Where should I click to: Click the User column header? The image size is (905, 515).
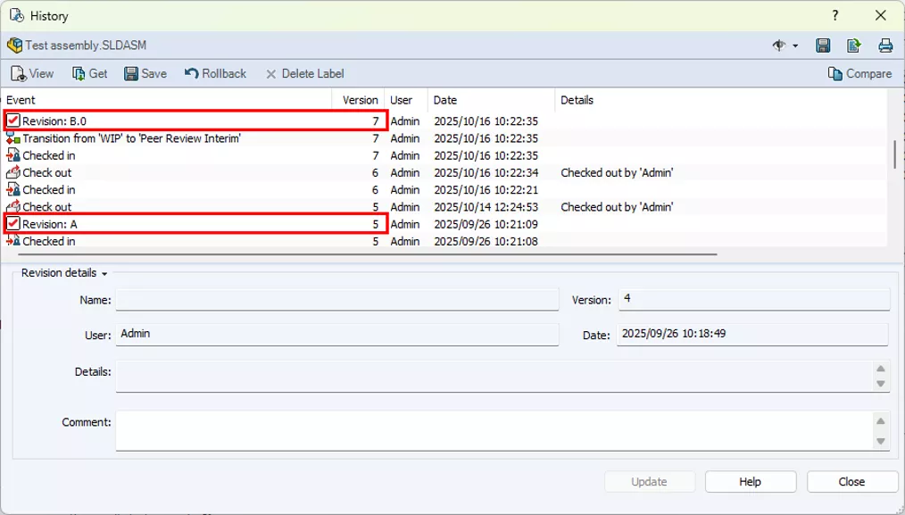click(406, 100)
